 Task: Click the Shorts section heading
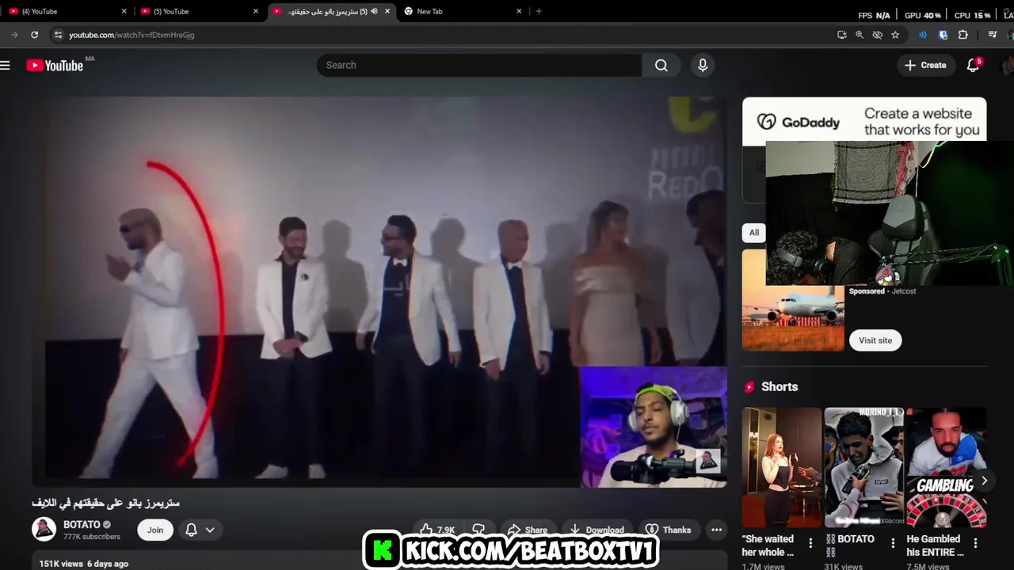780,386
